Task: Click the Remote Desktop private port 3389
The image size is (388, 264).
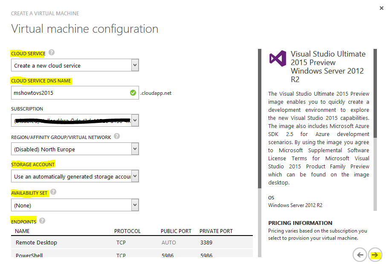Action: click(206, 243)
